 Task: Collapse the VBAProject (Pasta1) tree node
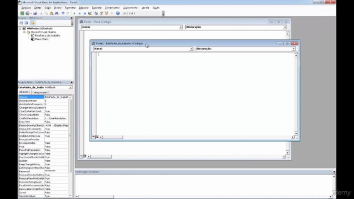(20, 29)
